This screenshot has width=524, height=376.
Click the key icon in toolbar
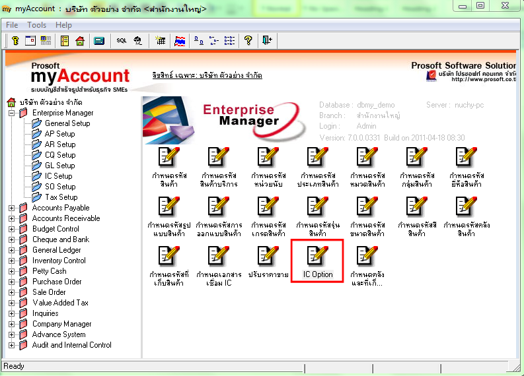click(x=15, y=41)
